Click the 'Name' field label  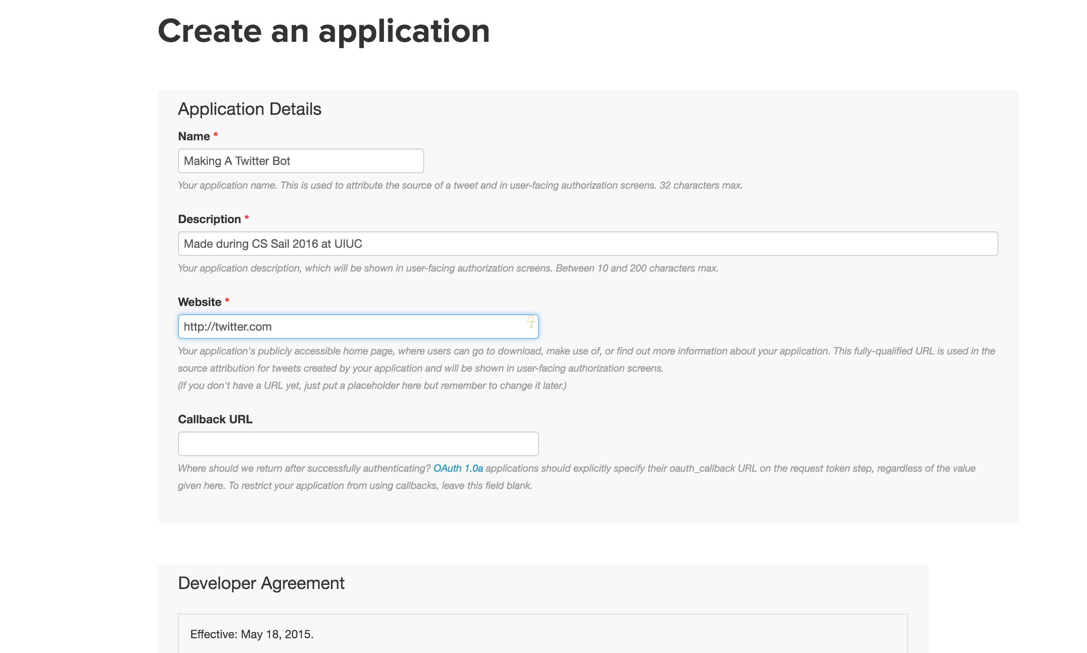194,137
